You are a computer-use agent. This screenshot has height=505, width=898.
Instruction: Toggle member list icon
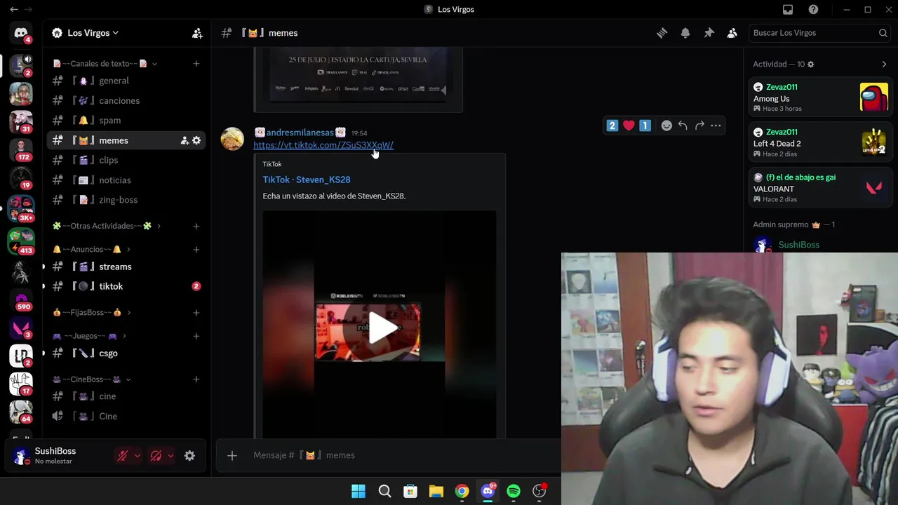tap(732, 33)
